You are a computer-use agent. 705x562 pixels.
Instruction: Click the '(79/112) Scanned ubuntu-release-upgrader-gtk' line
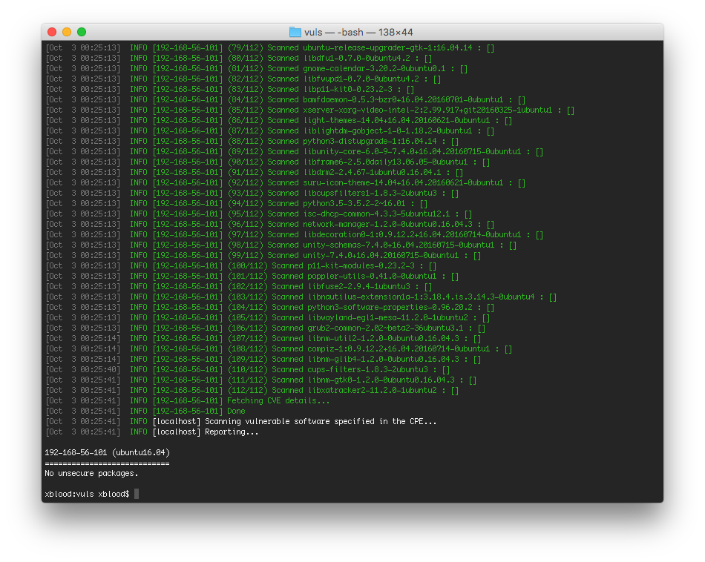(270, 47)
